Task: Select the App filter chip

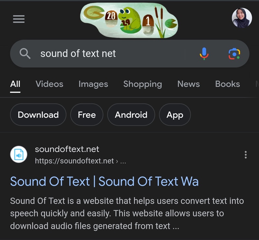Action: [x=175, y=115]
